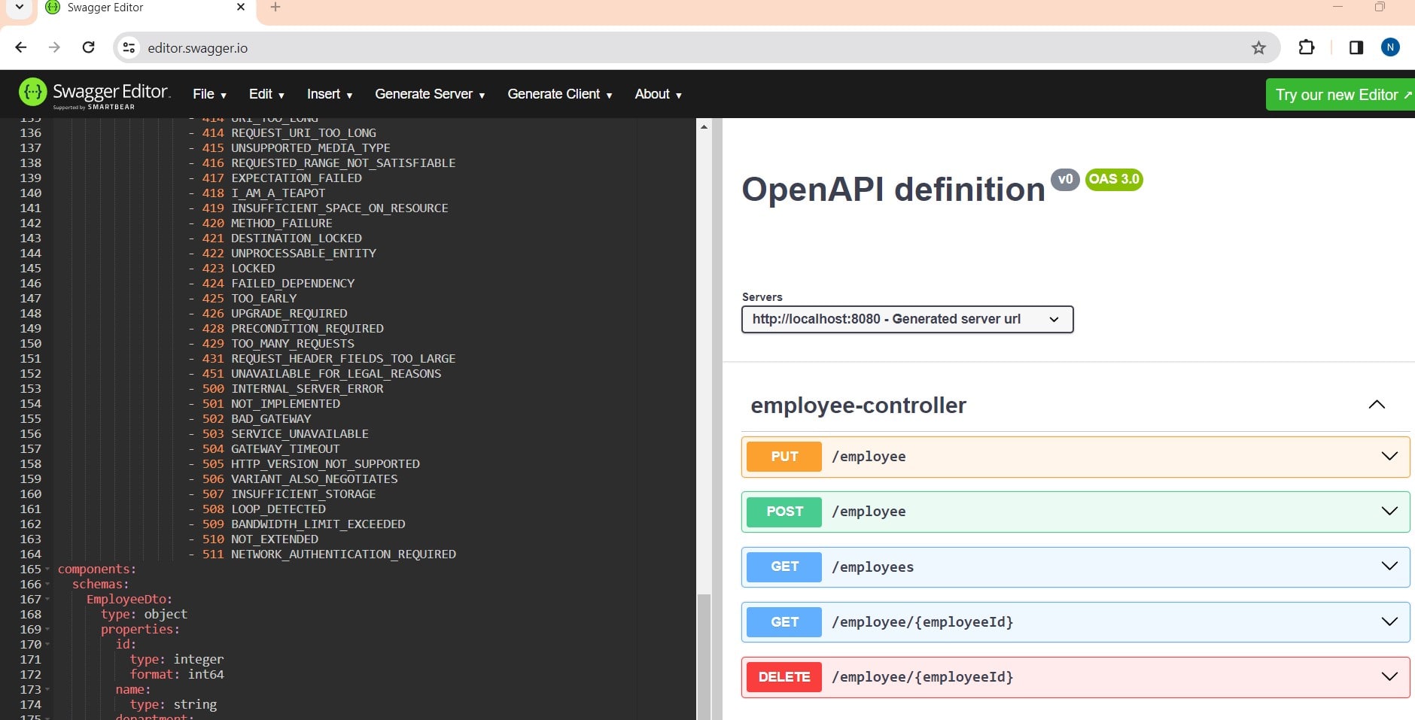The image size is (1415, 720).
Task: Open the Edit menu
Action: 266,94
